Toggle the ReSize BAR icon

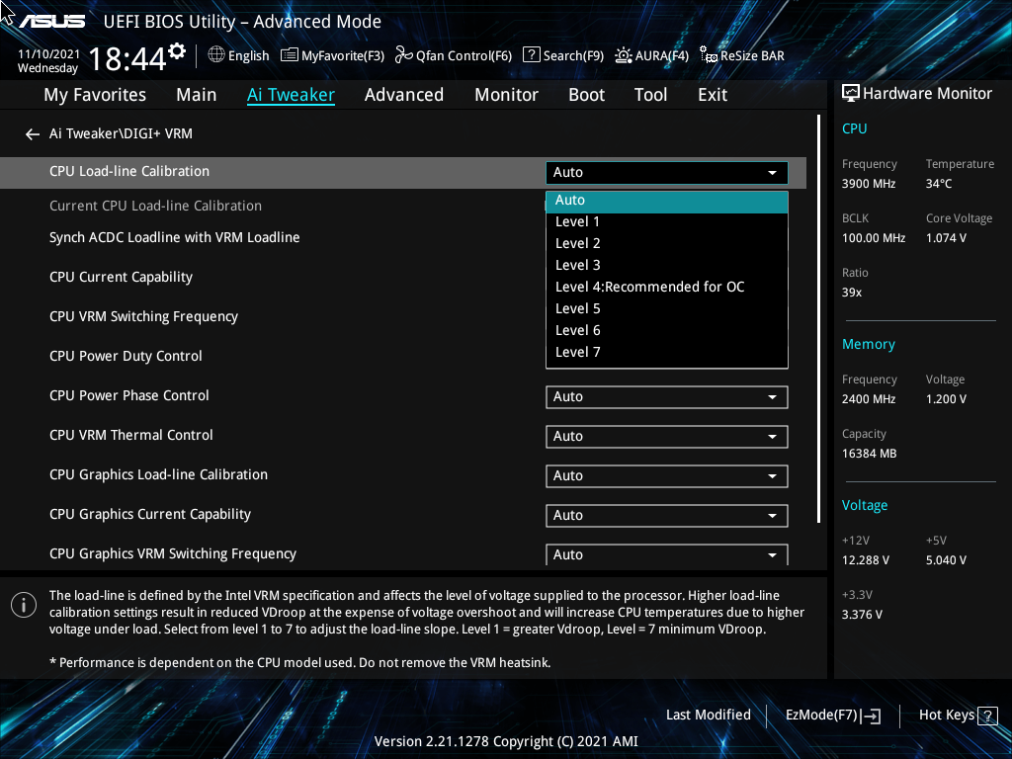(709, 55)
